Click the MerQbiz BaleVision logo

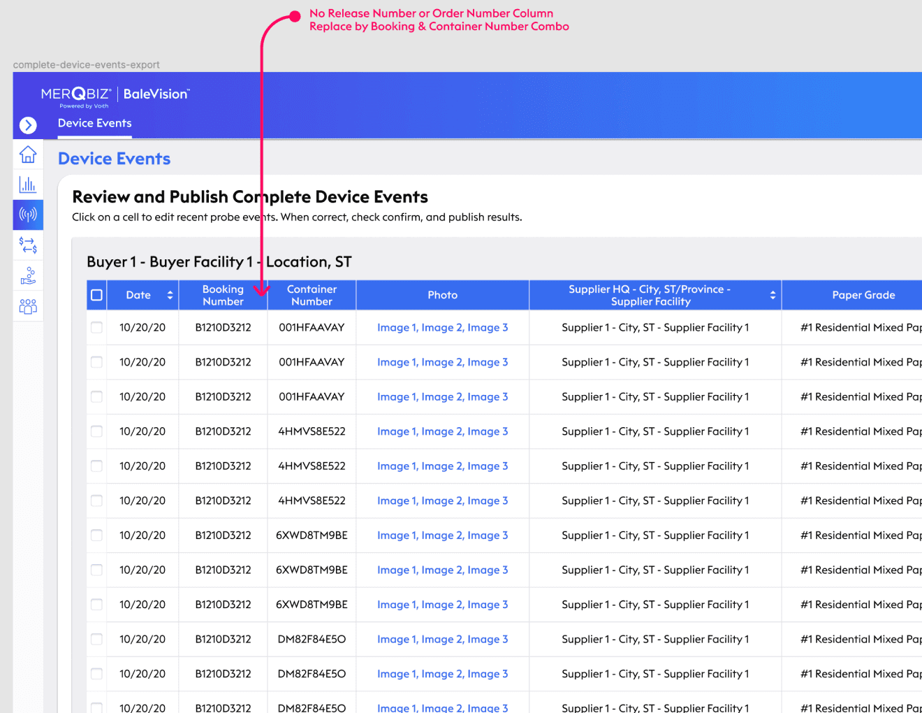click(115, 96)
